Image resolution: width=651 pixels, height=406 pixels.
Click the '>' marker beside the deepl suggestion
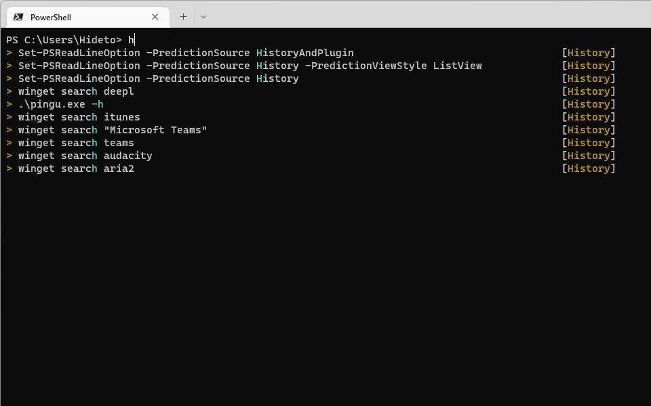pyautogui.click(x=9, y=91)
